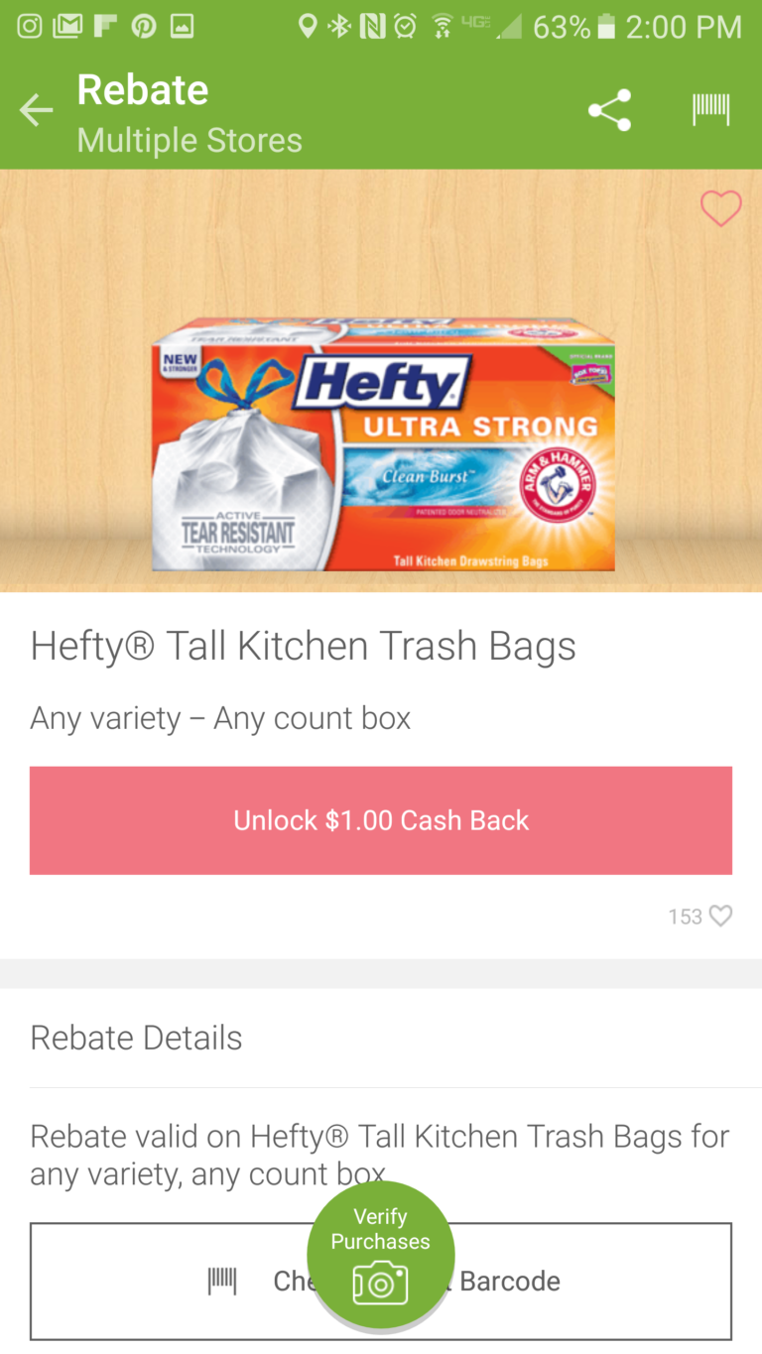The width and height of the screenshot is (762, 1354).
Task: Open the Hefty trash bags product image
Action: pos(383,443)
